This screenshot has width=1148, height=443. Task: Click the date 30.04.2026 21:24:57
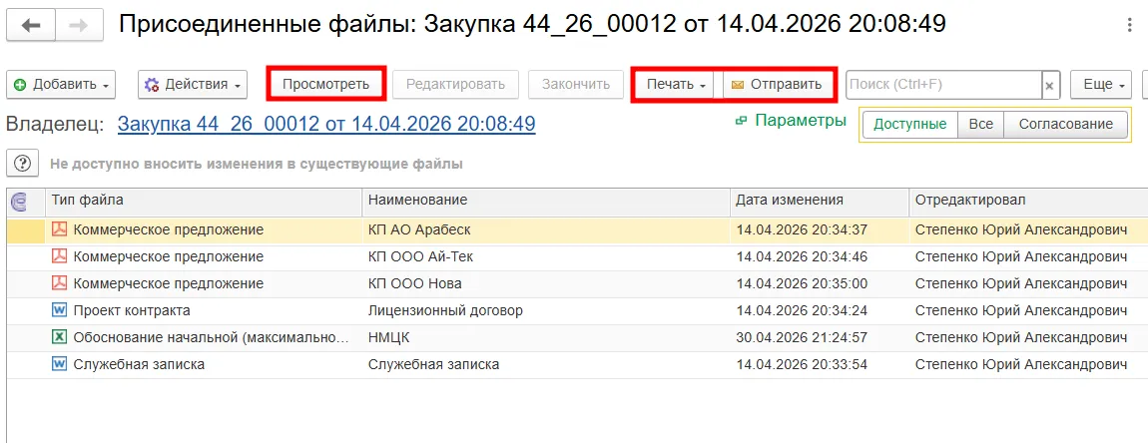point(802,337)
